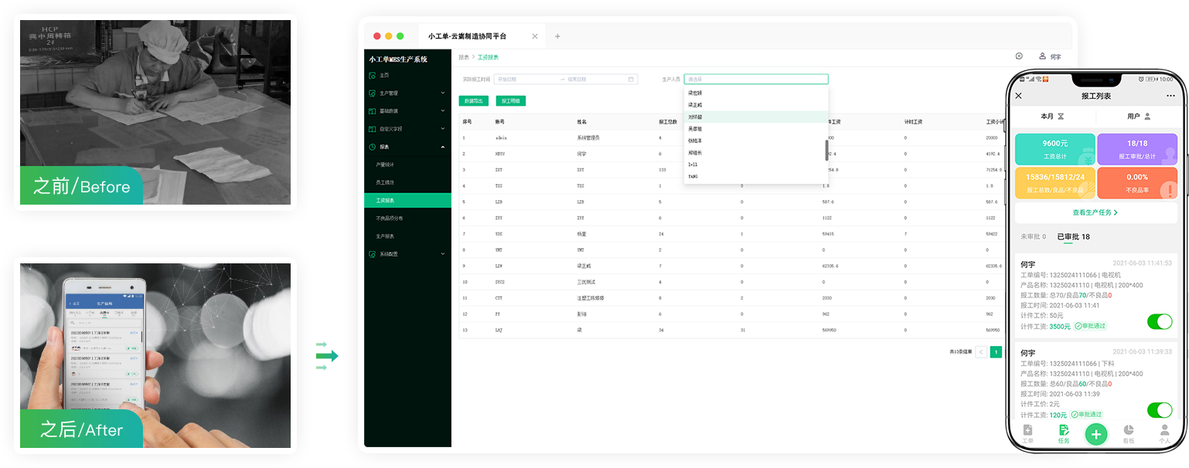Click the calendar icon in date range field
The image size is (1189, 468).
coord(631,79)
